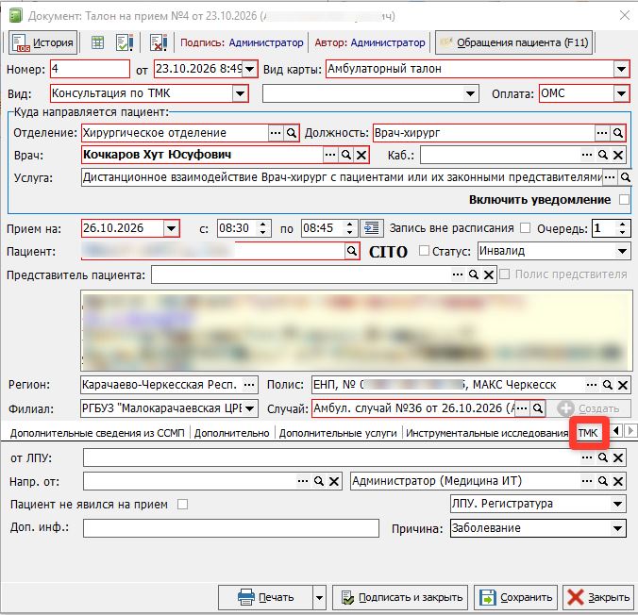638x615 pixels.
Task: Open the date dropdown next to 23.10.2026
Action: click(250, 69)
